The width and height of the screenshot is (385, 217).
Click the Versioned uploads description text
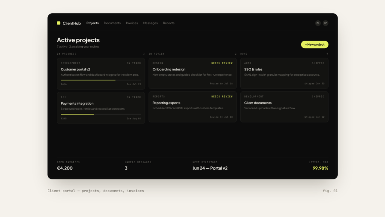click(270, 108)
